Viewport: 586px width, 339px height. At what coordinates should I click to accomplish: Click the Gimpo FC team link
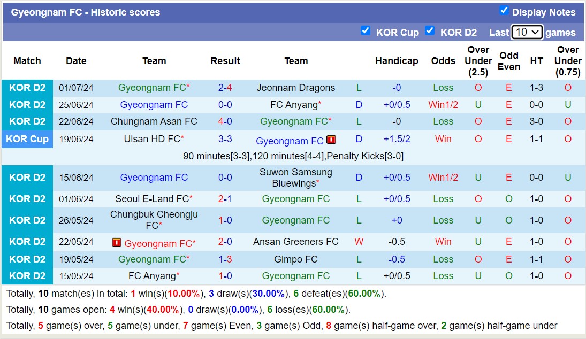(296, 259)
